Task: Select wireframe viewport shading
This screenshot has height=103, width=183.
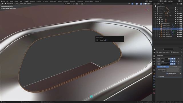Action: point(143,4)
